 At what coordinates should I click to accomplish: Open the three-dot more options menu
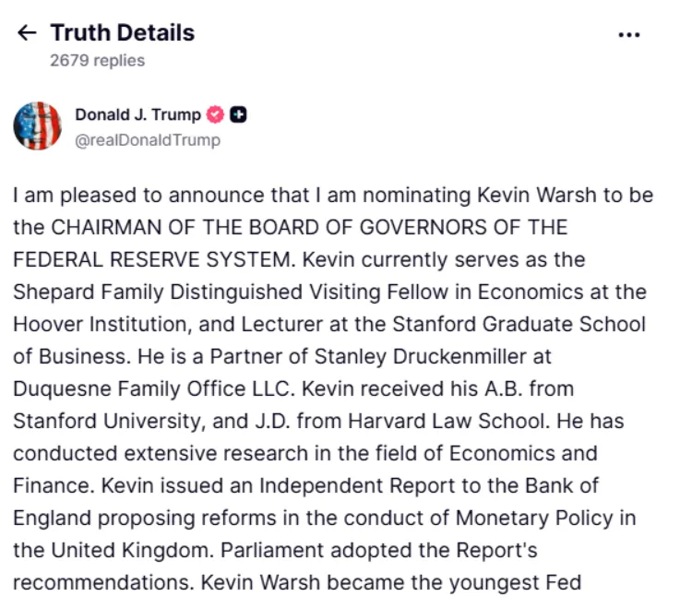tap(628, 35)
